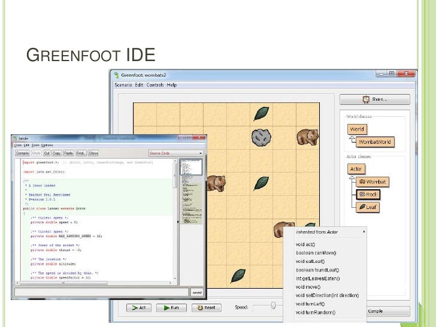
Task: Open the Edit menu in Greenfoot window
Action: pos(139,85)
